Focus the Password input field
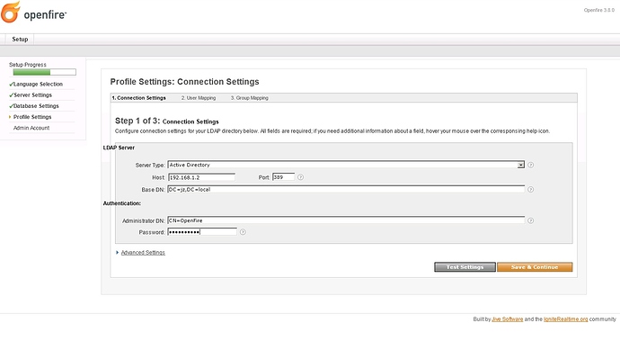 coord(202,232)
